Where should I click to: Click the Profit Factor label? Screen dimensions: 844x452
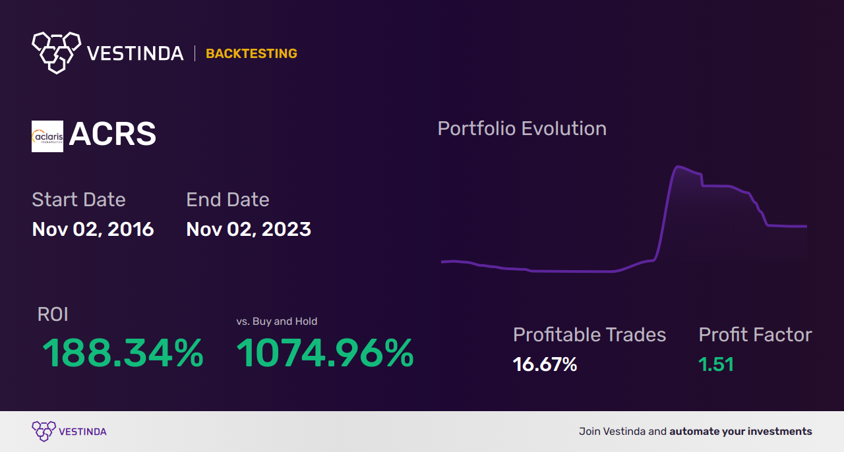coord(755,335)
